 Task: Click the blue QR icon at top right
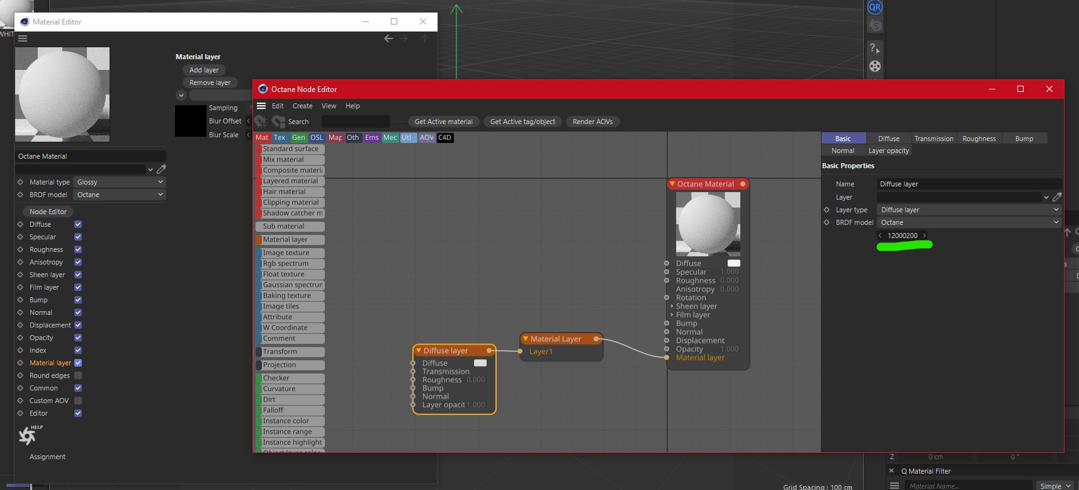875,8
